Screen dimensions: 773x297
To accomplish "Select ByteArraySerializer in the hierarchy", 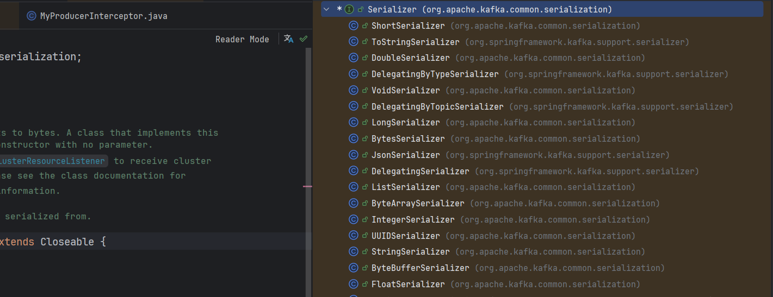I will 418,203.
